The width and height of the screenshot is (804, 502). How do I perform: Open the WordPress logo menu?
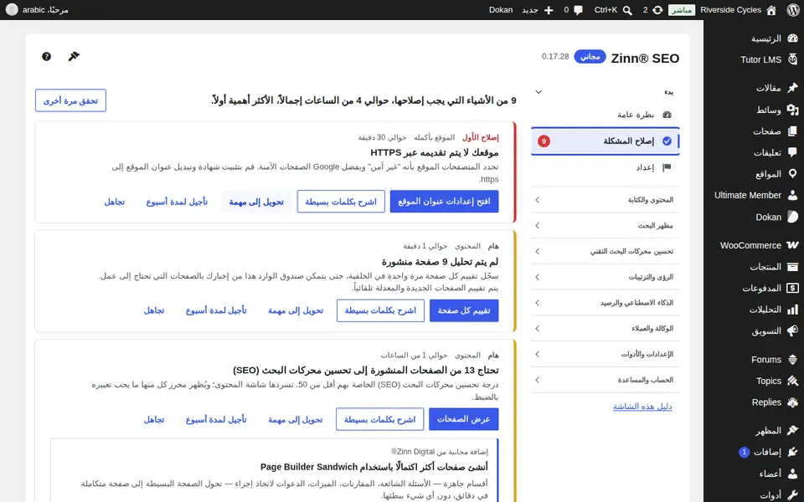[x=793, y=10]
